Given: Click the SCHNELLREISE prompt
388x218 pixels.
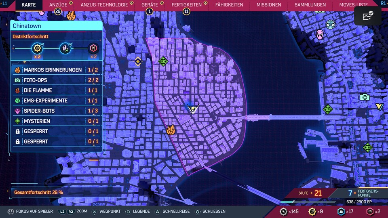Looking at the screenshot, I should [x=173, y=212].
